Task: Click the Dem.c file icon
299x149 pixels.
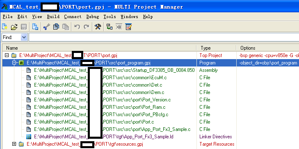Action: click(29, 92)
